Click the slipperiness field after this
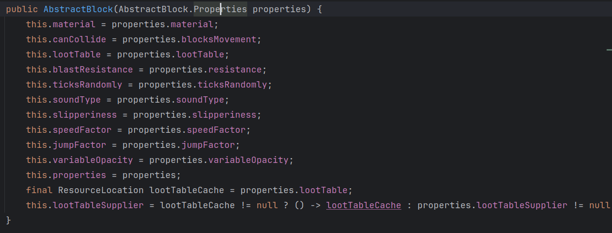The image size is (612, 233). tap(84, 115)
